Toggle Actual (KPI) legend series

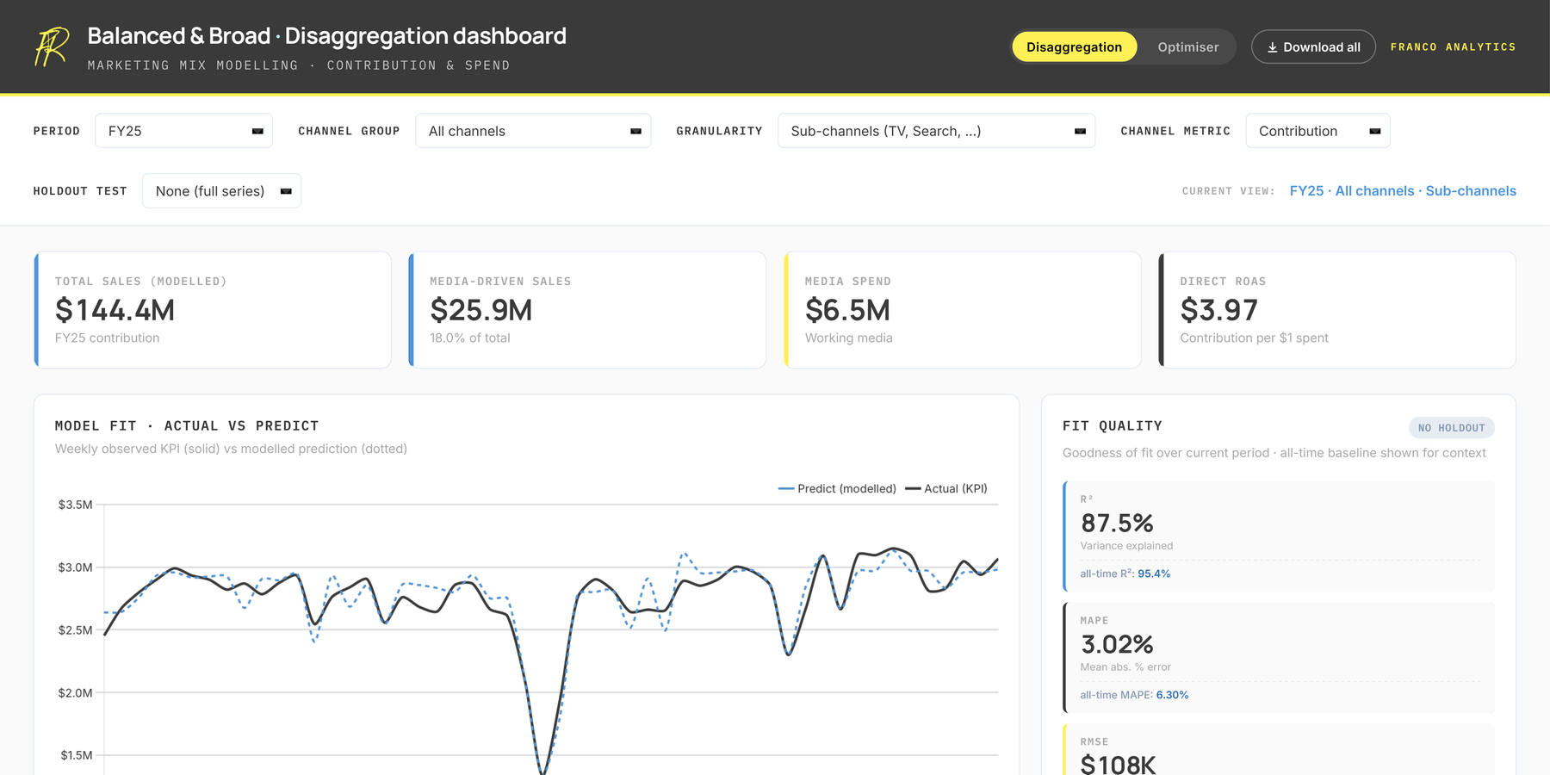tap(946, 488)
